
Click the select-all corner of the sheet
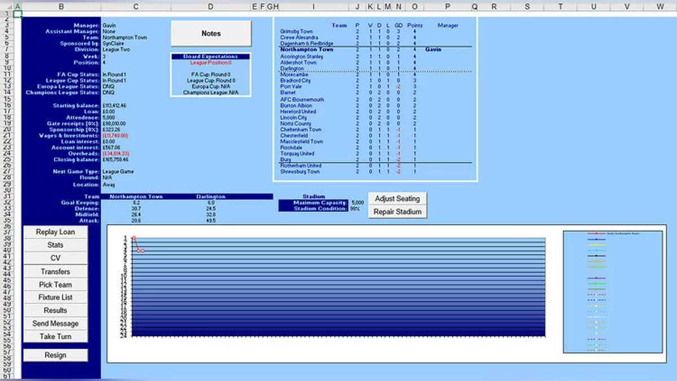6,7
